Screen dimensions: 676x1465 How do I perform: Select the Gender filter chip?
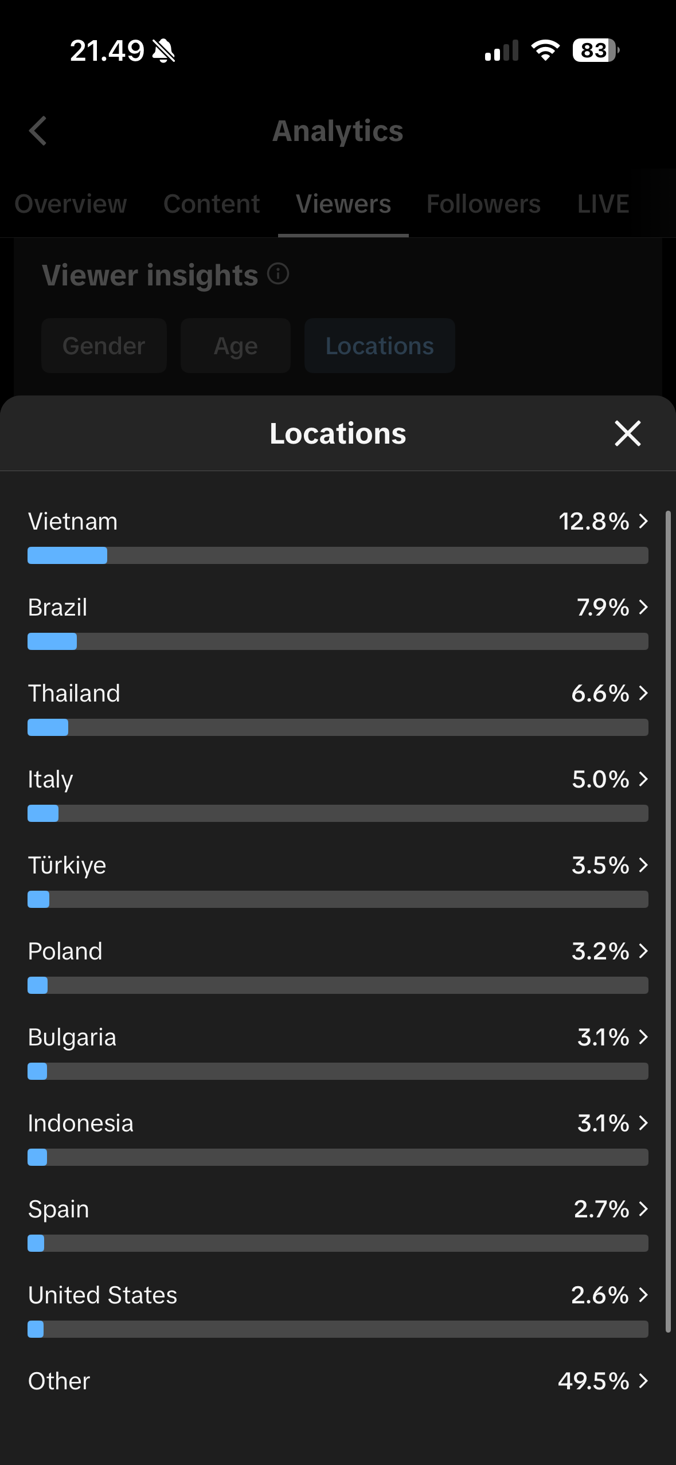click(x=104, y=346)
